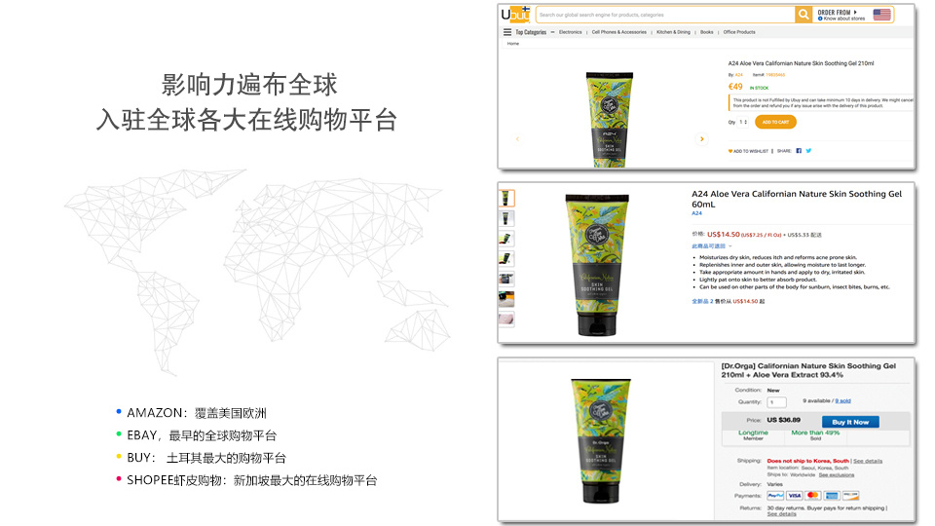Select the second Amazon thumbnail image

click(505, 218)
